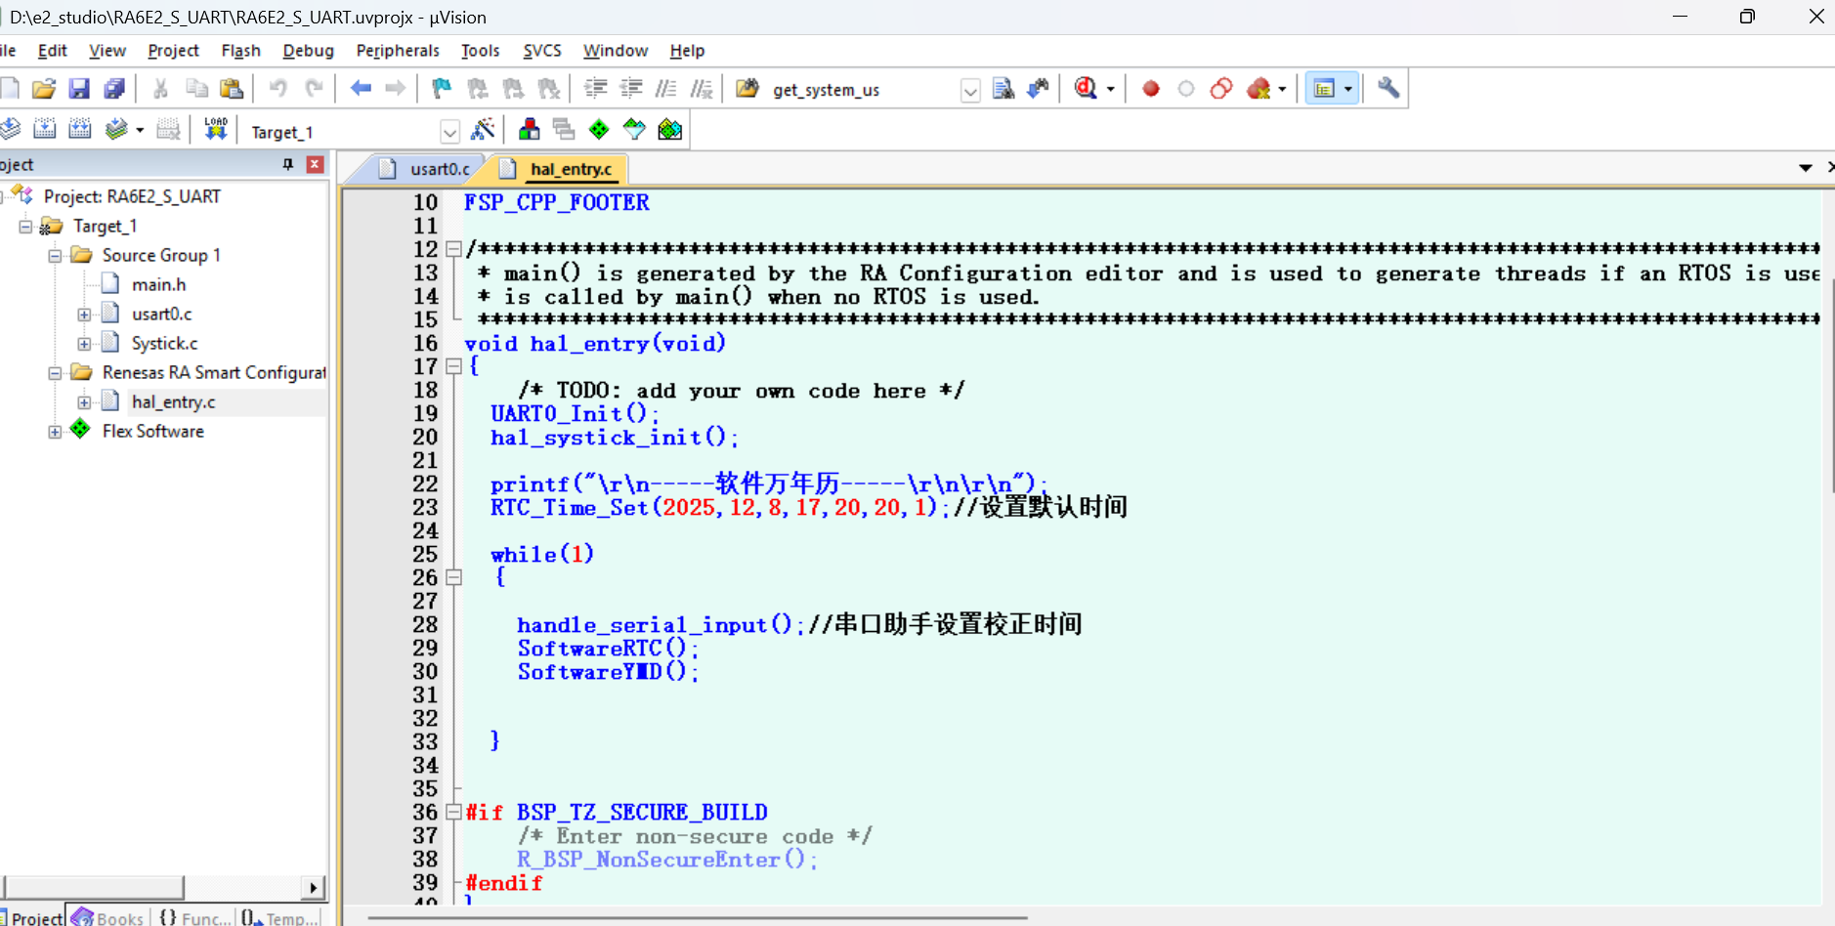Toggle a bookmark on current line
Viewport: 1835px width, 926px height.
click(x=442, y=89)
